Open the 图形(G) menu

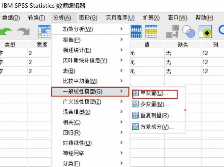click(x=88, y=18)
